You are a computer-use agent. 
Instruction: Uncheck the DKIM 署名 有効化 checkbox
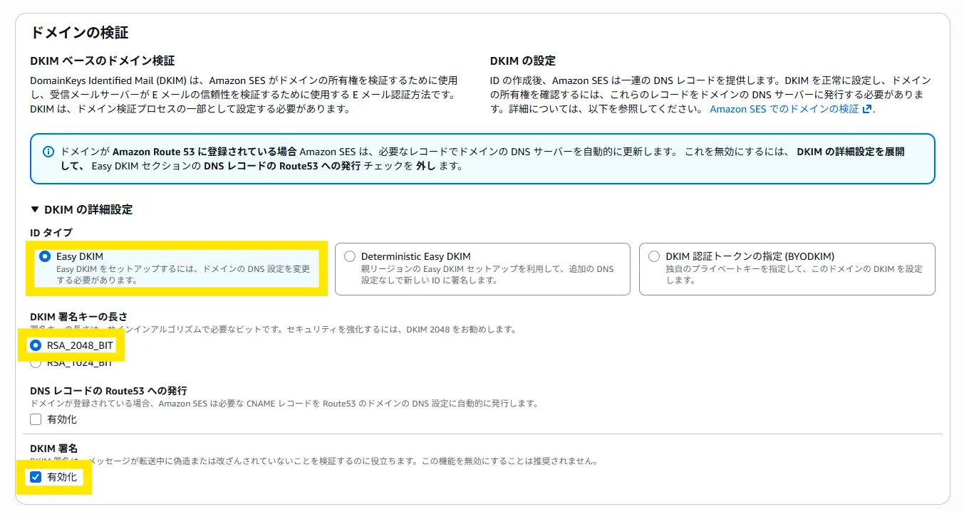click(36, 477)
